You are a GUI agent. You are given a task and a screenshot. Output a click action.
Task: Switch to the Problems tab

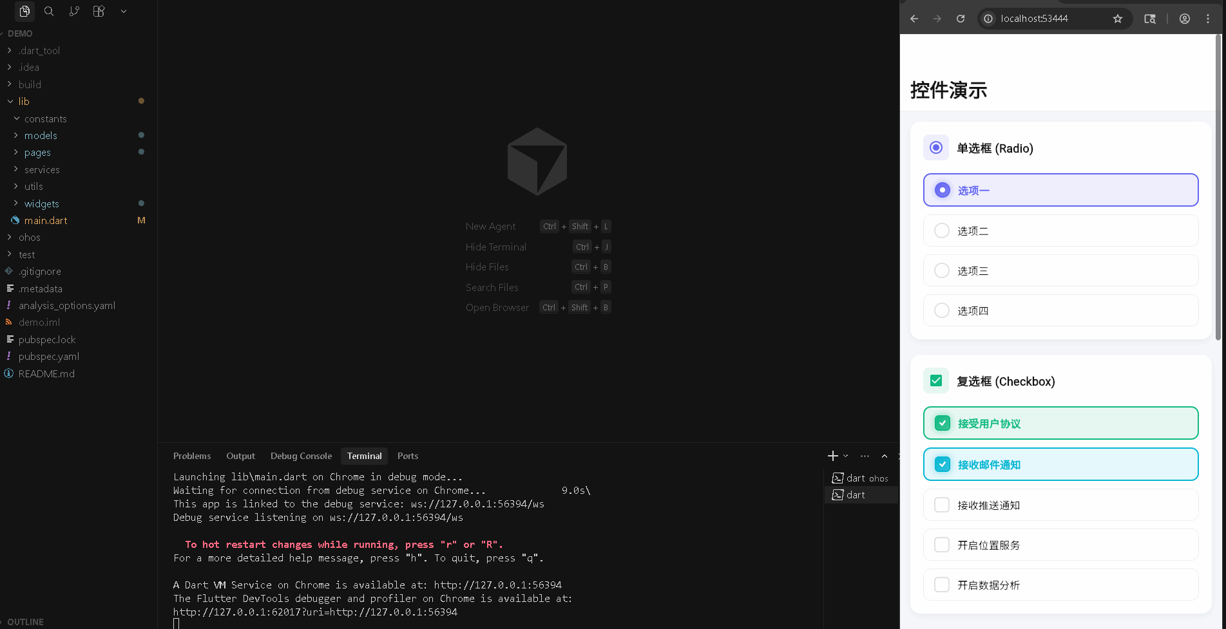point(192,456)
